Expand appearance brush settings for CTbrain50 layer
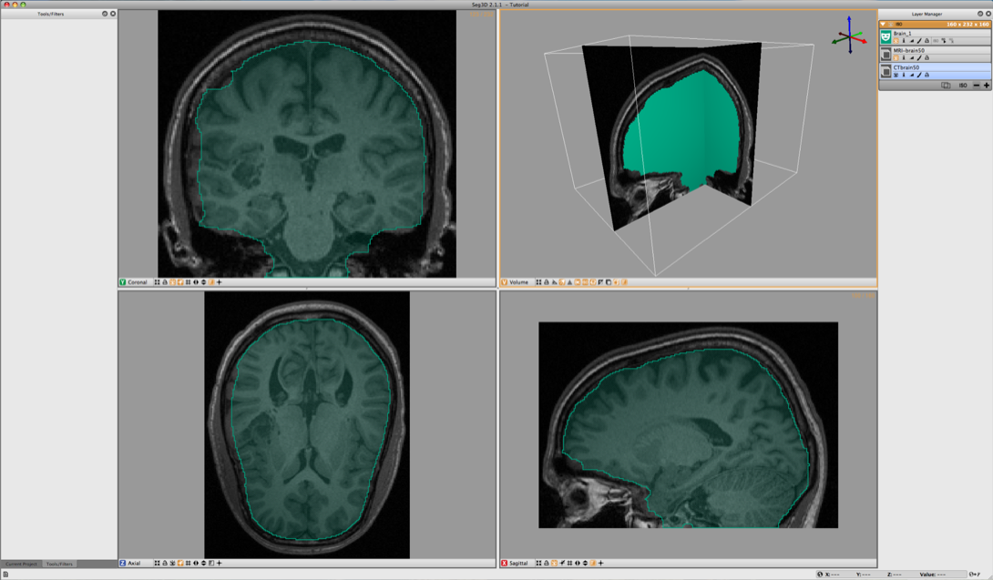 (x=919, y=75)
